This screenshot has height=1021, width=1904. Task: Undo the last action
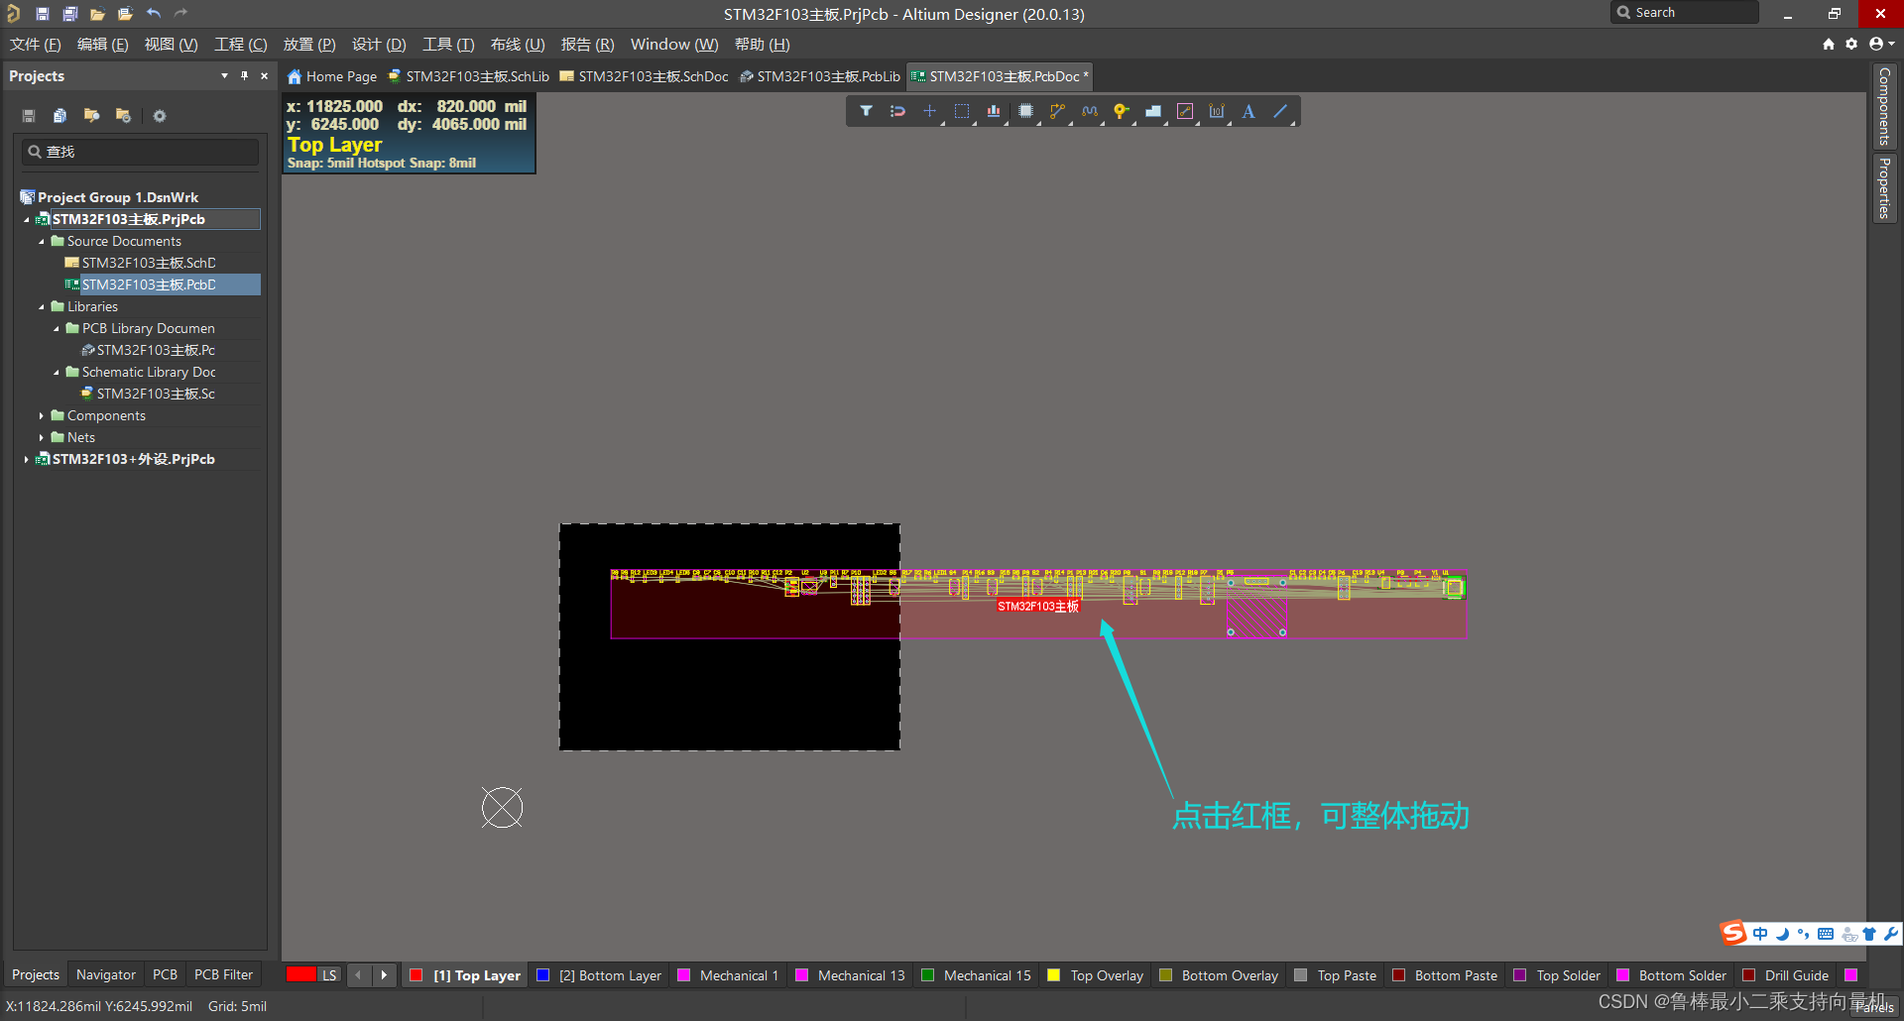coord(153,14)
